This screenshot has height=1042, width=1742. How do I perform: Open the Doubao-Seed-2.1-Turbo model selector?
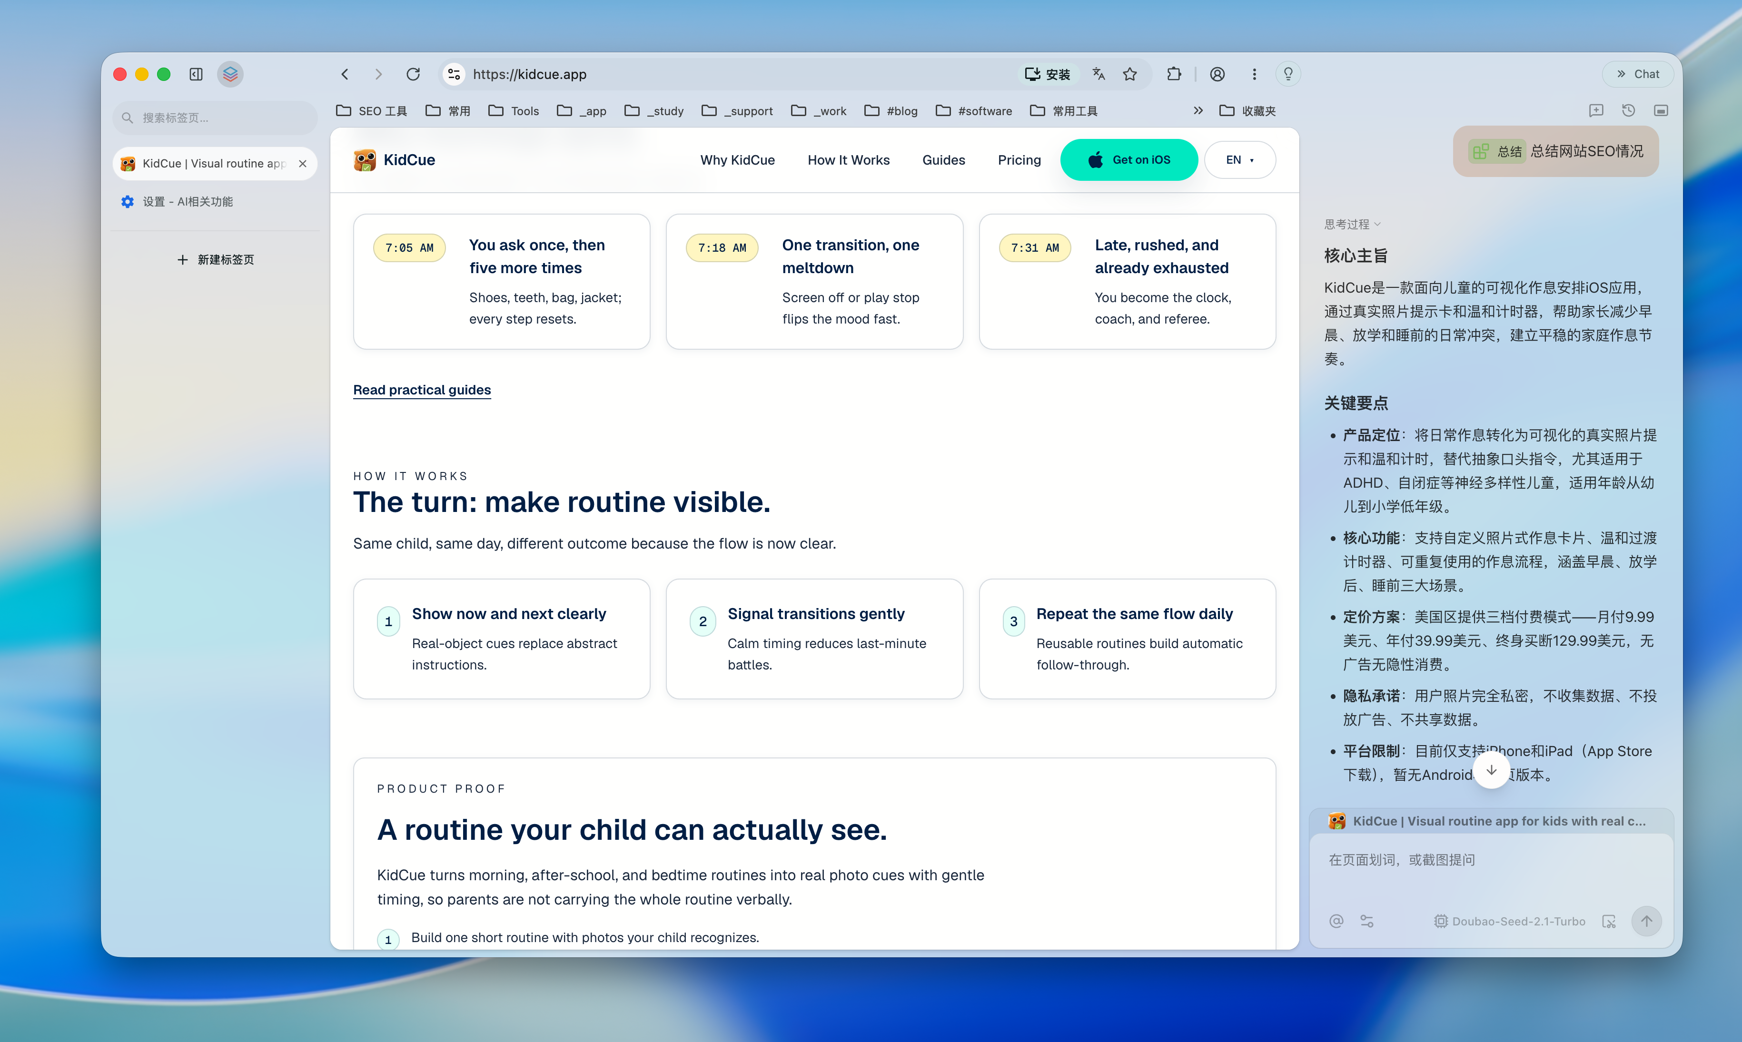[1510, 921]
